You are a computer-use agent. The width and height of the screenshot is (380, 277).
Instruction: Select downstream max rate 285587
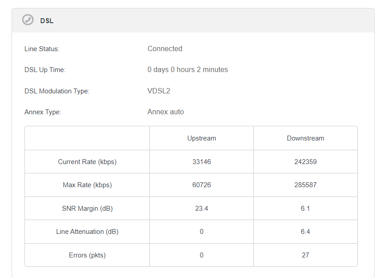point(305,185)
